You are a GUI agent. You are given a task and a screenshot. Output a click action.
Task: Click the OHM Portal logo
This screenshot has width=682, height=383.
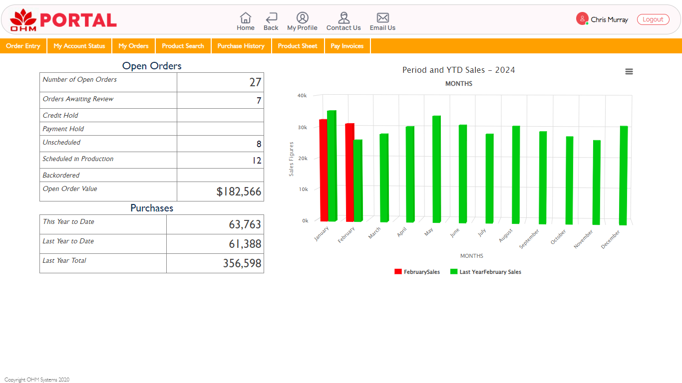pyautogui.click(x=63, y=20)
